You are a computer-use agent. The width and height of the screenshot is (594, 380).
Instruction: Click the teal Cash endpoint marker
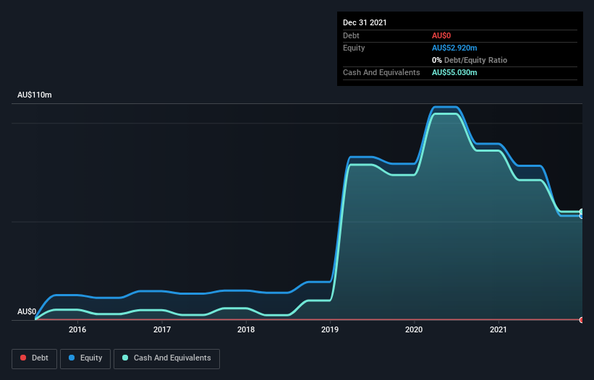582,212
